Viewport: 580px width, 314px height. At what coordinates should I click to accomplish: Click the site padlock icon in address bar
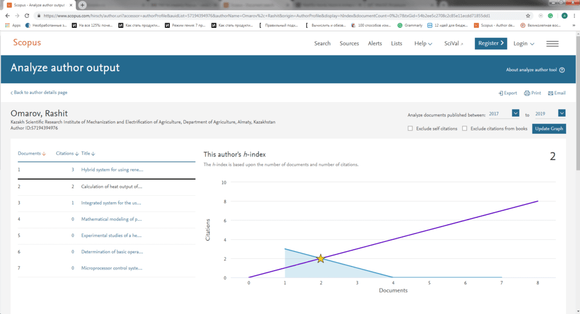point(38,16)
